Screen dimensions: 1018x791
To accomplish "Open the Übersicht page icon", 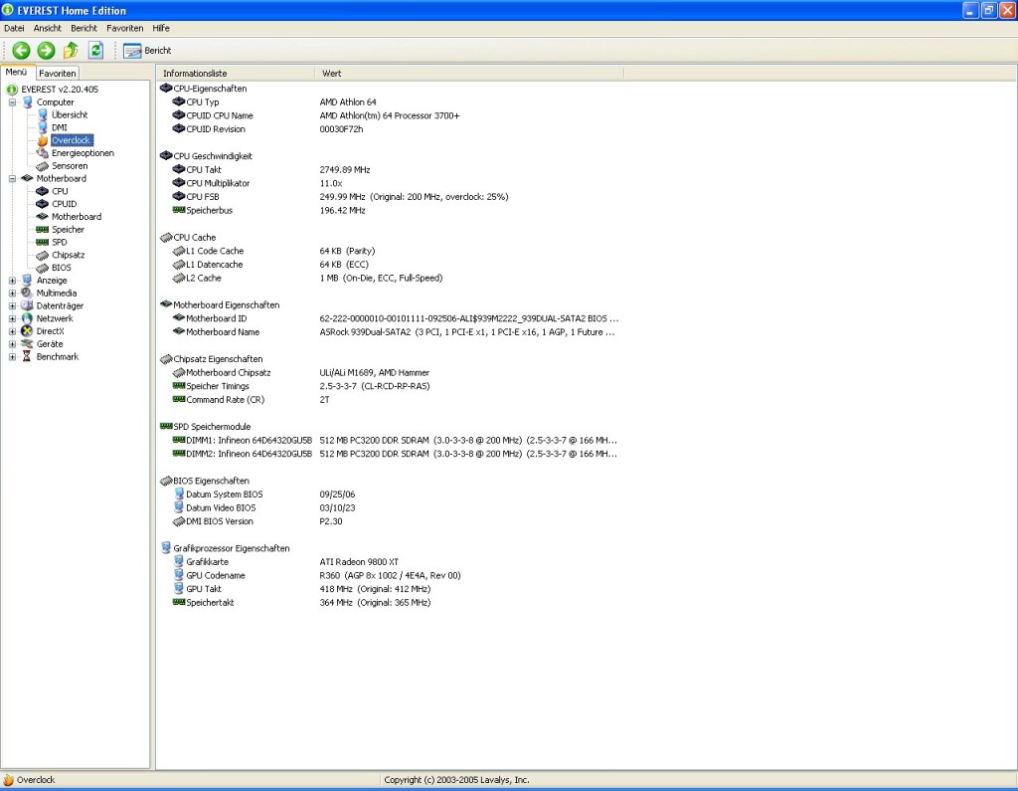I will 42,115.
